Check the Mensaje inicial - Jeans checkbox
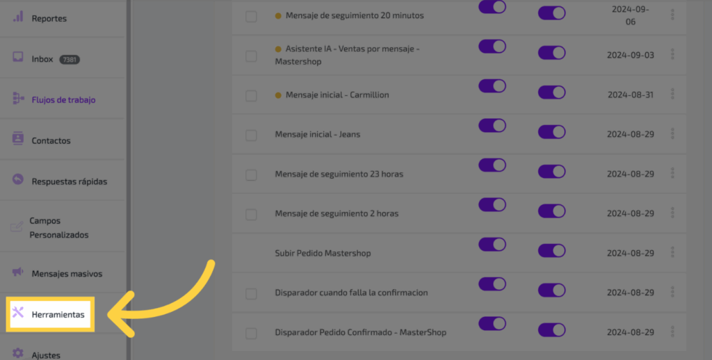712x360 pixels. click(x=251, y=135)
